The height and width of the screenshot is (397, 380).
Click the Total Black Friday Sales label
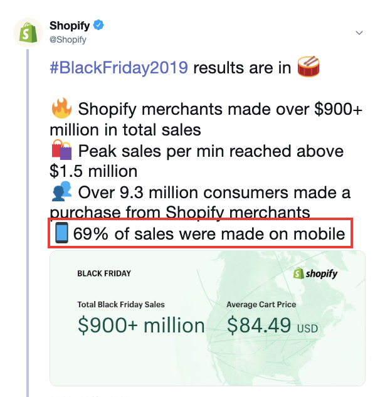pyautogui.click(x=121, y=304)
